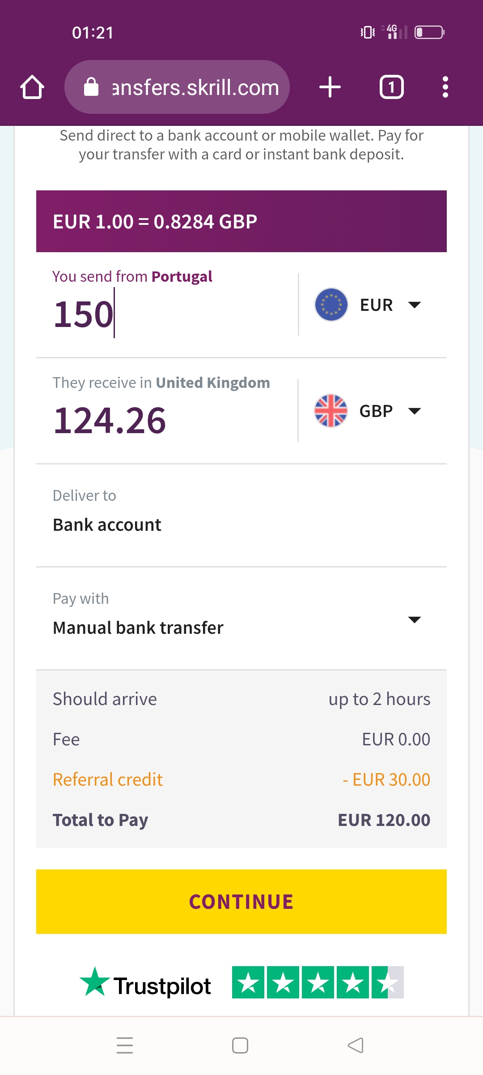Click the receive amount field showing 124.26
The image size is (483, 1075).
(x=170, y=420)
